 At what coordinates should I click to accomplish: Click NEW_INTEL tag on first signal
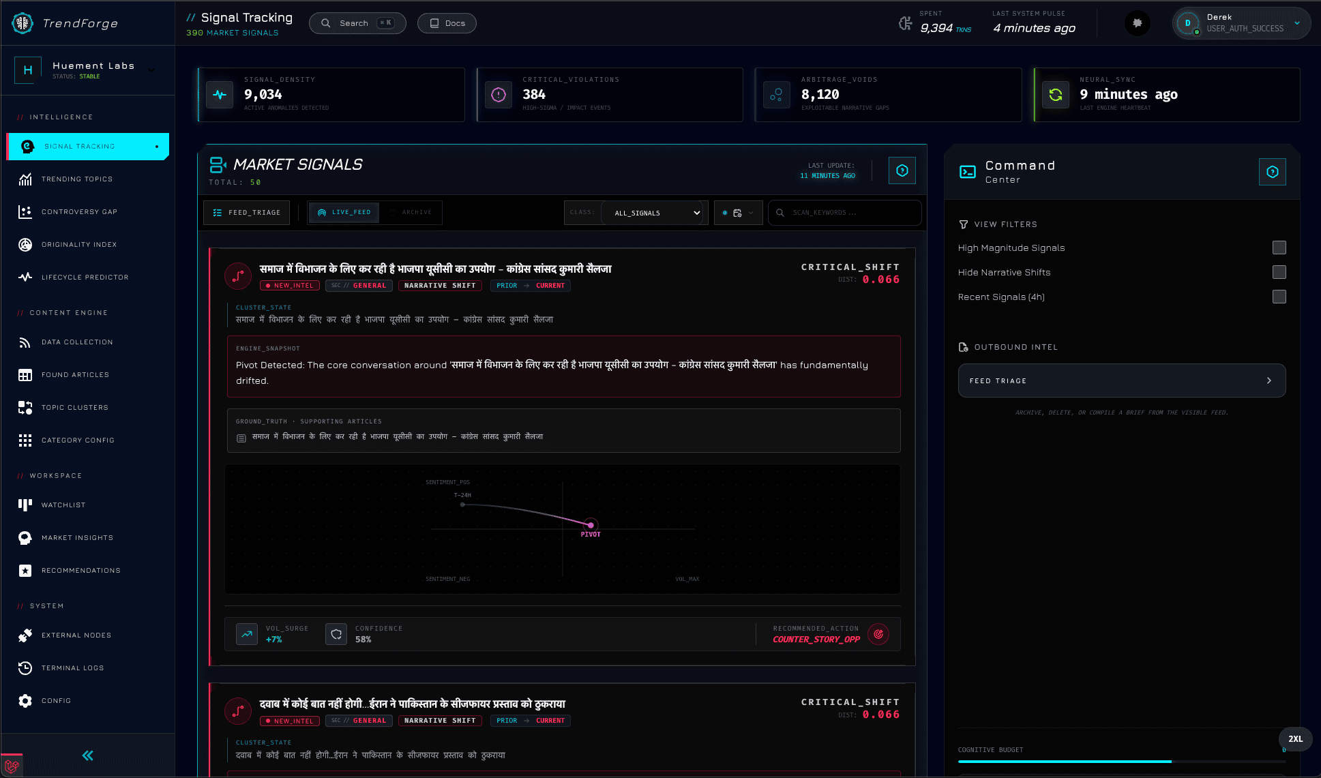(x=290, y=286)
